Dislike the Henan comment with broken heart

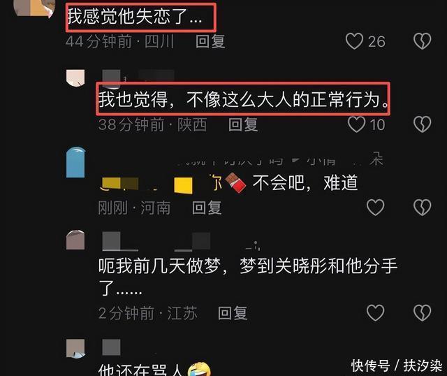click(422, 208)
